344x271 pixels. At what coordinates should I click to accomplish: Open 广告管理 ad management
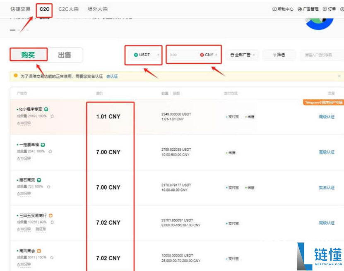[x=308, y=9]
